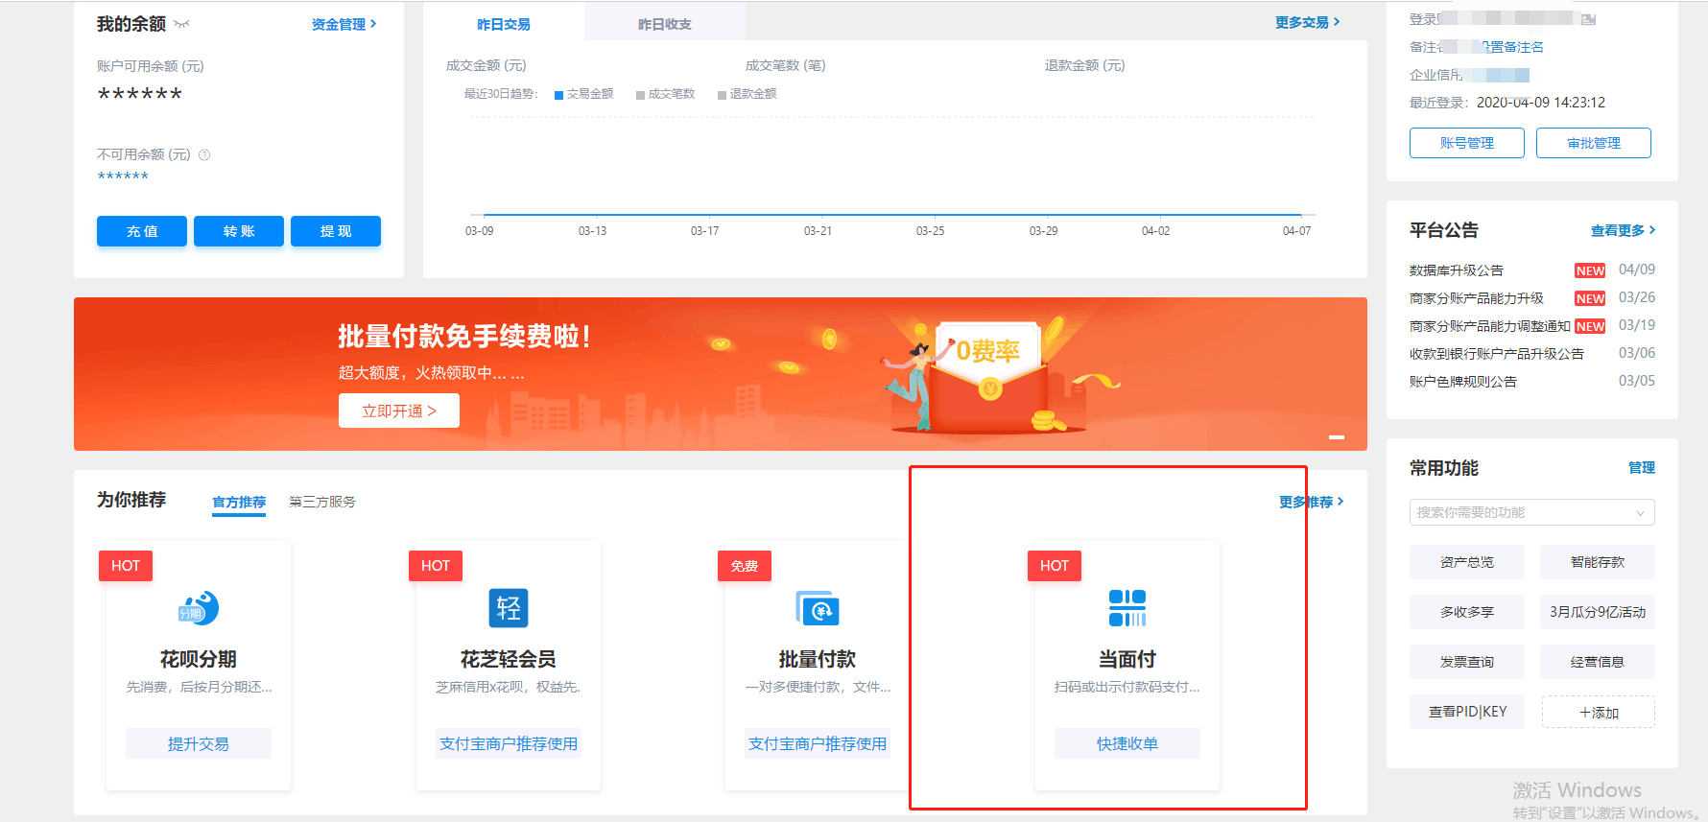Open 账户色牌规则公告 announcement
Image resolution: width=1708 pixels, height=822 pixels.
(1463, 382)
